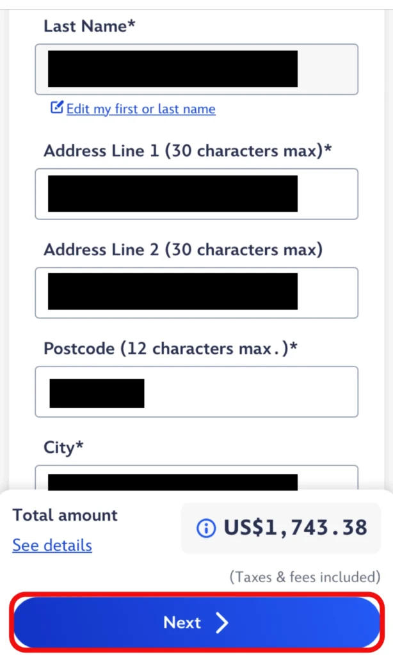Focus the Address Line 2 input field

pos(196,292)
